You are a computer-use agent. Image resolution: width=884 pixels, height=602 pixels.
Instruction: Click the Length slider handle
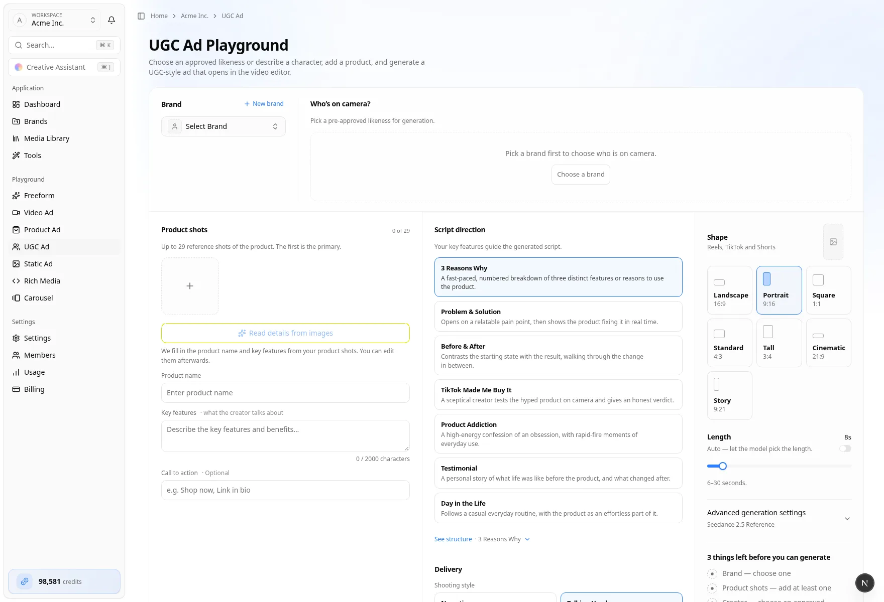pos(723,466)
